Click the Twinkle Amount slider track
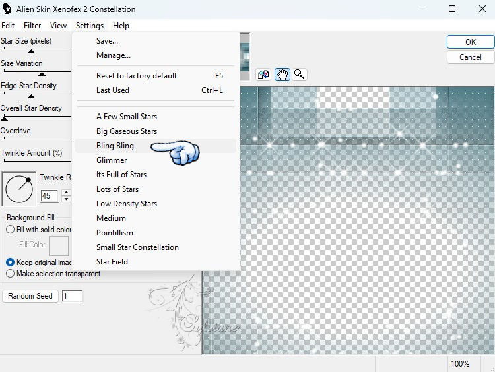This screenshot has width=495, height=372. coord(37,161)
